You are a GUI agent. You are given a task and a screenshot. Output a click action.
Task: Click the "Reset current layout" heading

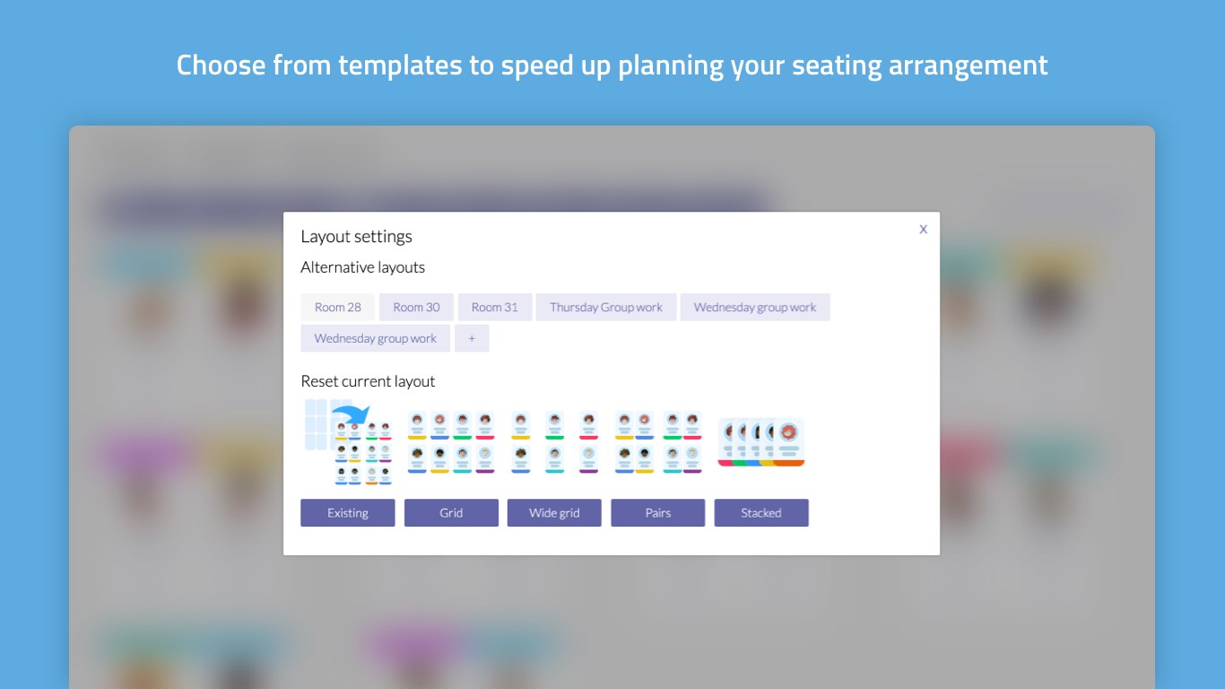368,381
